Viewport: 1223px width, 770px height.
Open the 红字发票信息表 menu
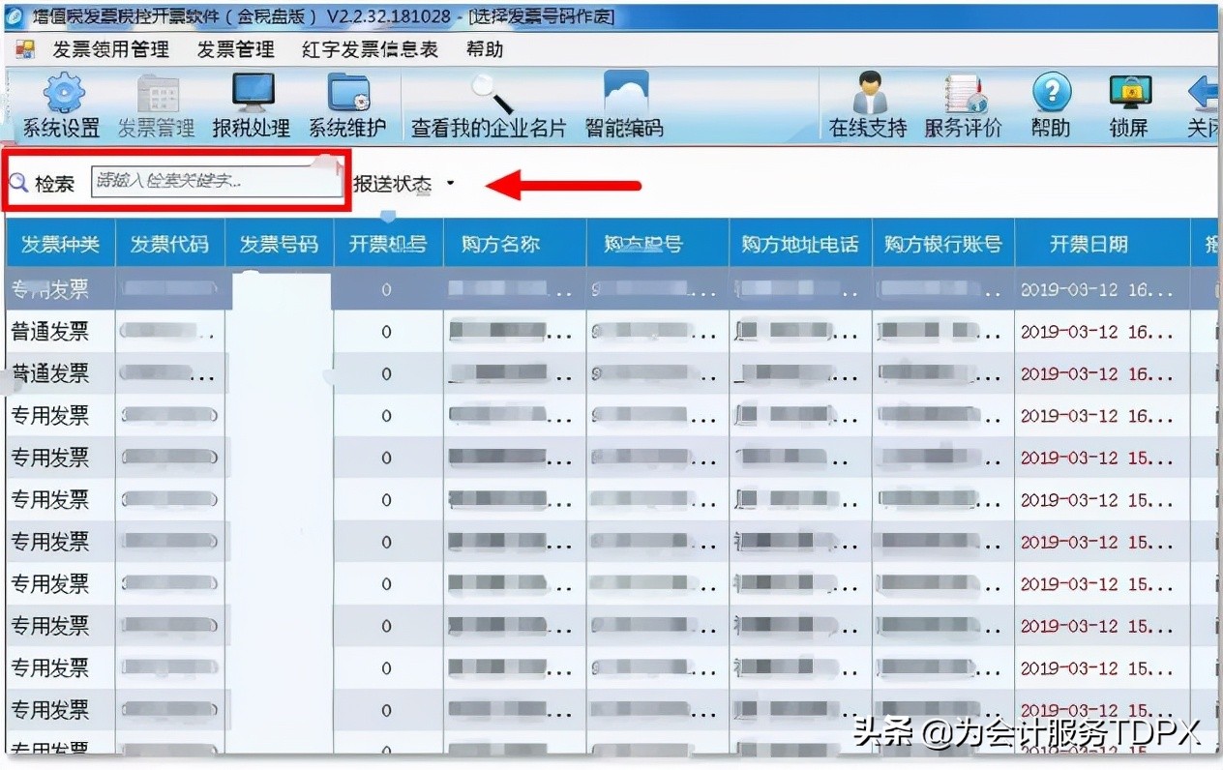(368, 49)
